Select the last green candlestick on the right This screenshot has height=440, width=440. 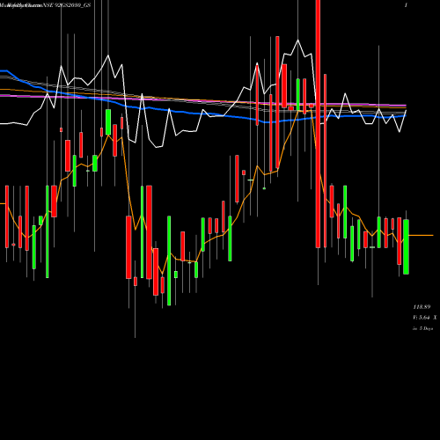click(x=406, y=246)
